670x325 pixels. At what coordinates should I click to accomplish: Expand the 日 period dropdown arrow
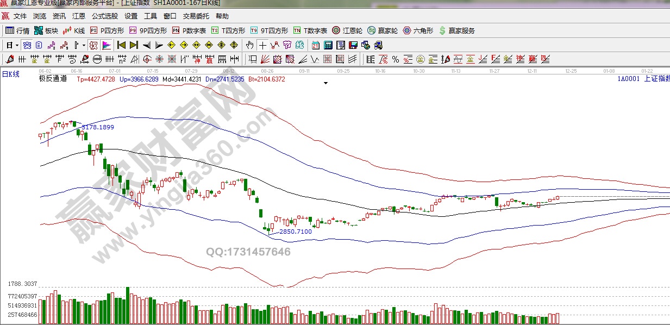17,45
